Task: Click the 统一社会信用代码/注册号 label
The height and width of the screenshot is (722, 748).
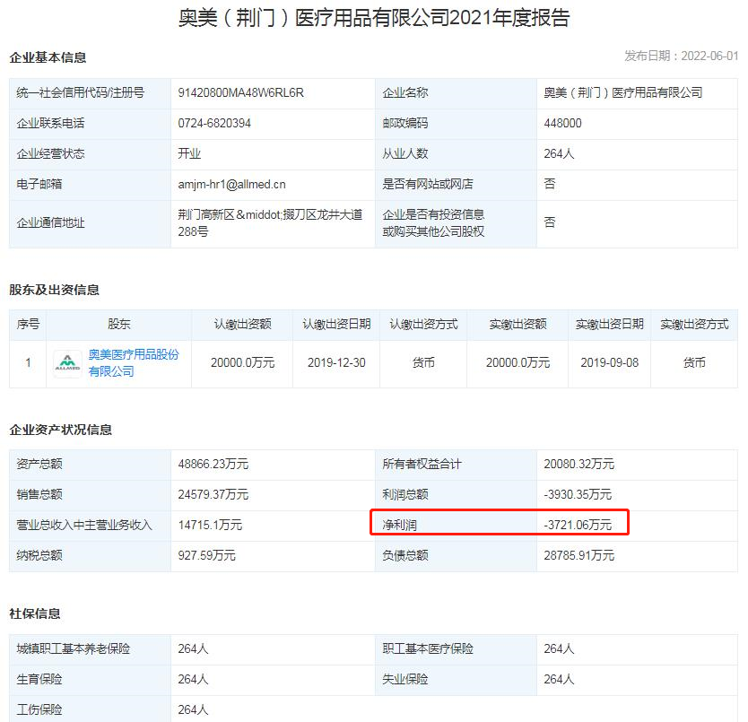Action: pos(80,92)
